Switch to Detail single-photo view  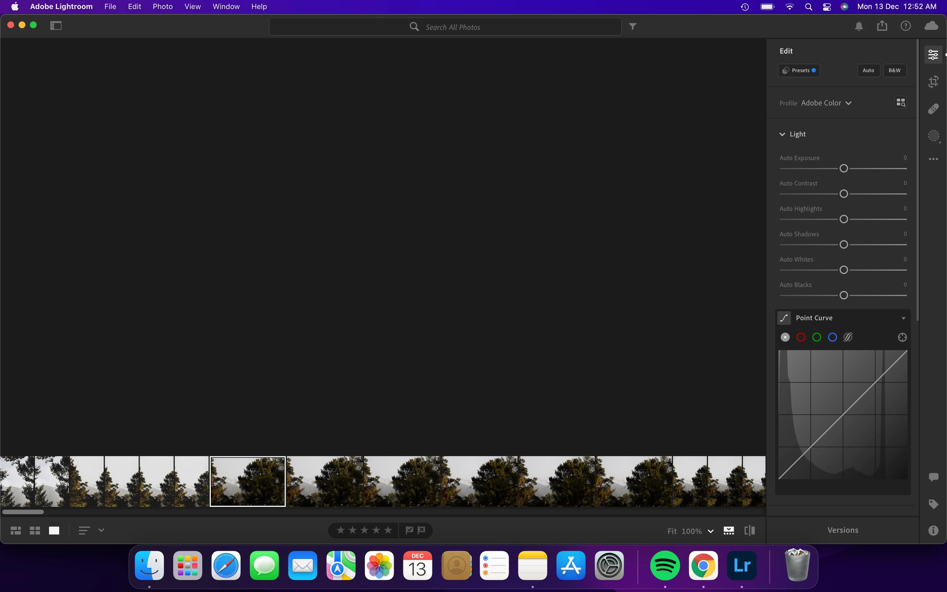[x=54, y=531]
